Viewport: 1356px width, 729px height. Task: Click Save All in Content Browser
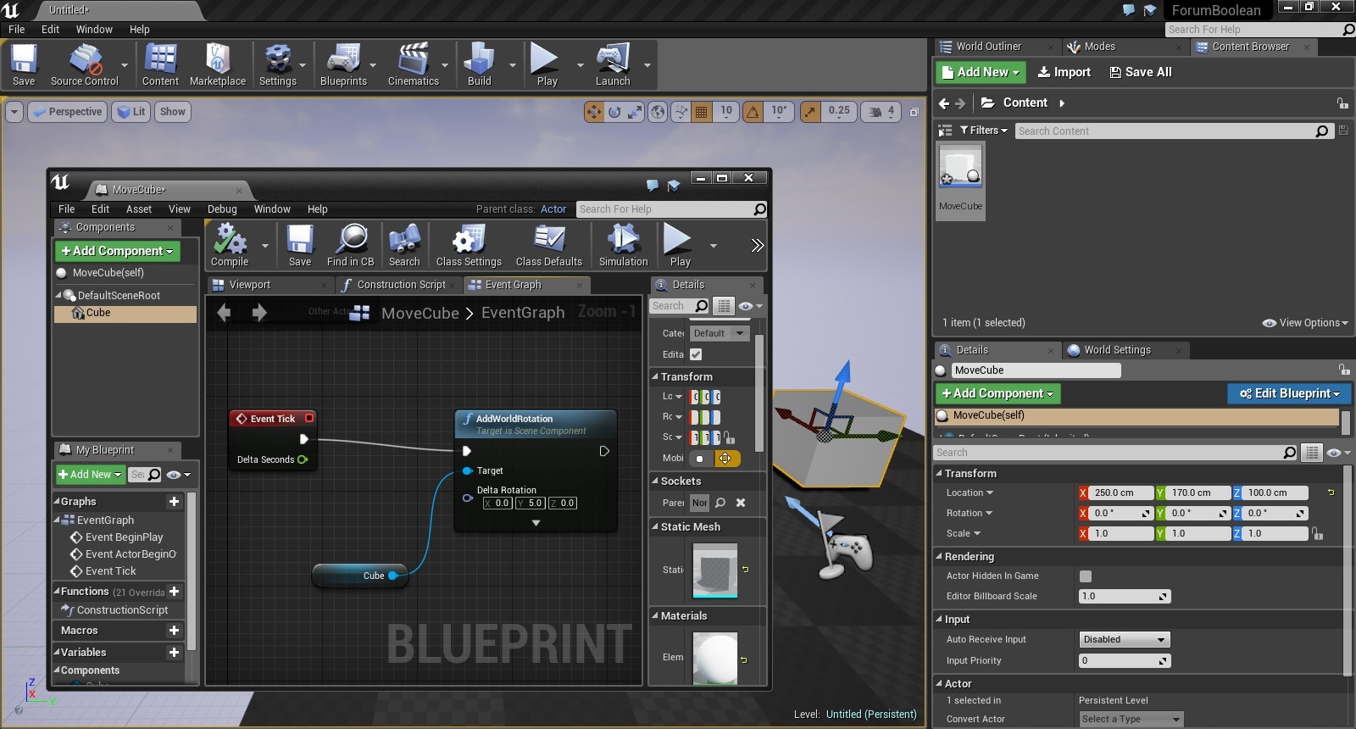pos(1141,72)
